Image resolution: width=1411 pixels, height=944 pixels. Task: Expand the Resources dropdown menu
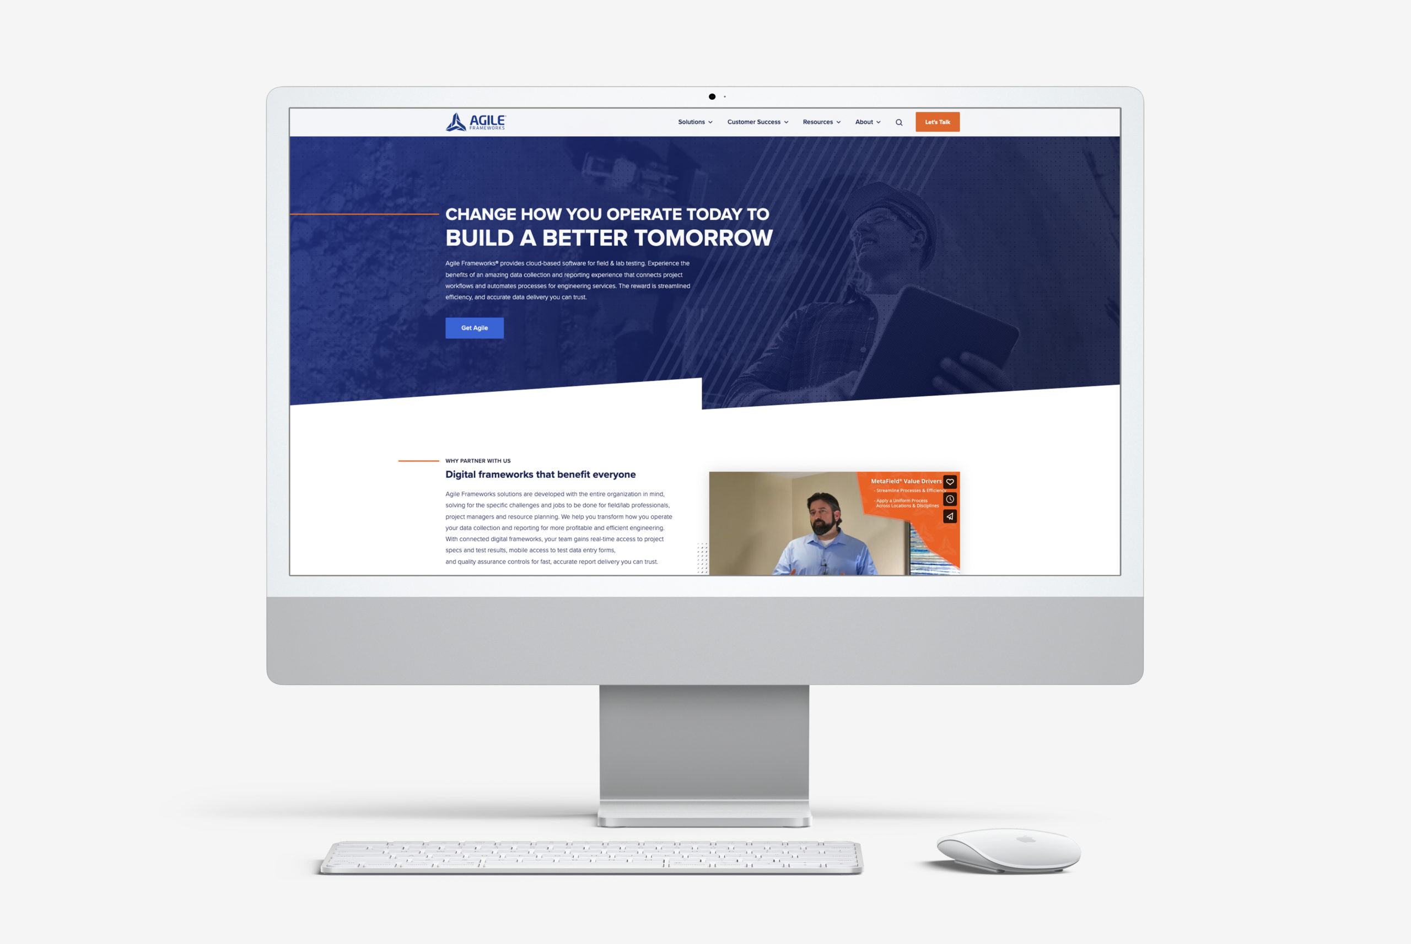(822, 121)
